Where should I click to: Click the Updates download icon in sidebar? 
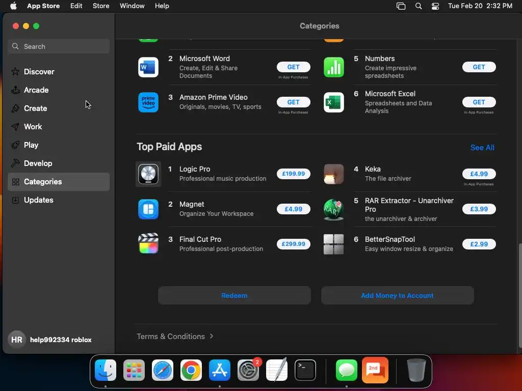[x=15, y=200]
